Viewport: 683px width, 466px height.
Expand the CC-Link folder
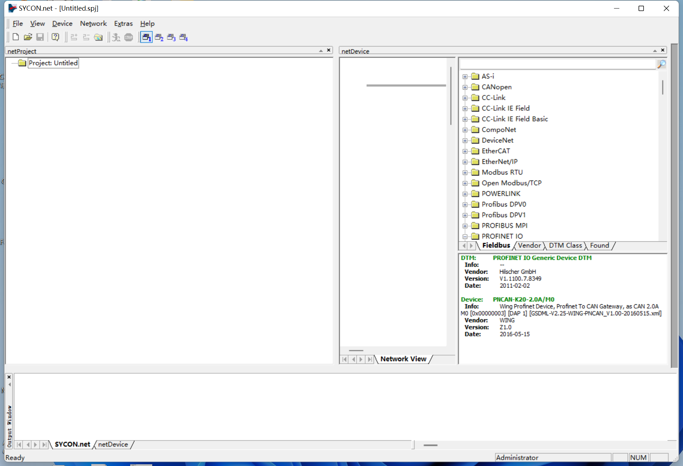465,98
